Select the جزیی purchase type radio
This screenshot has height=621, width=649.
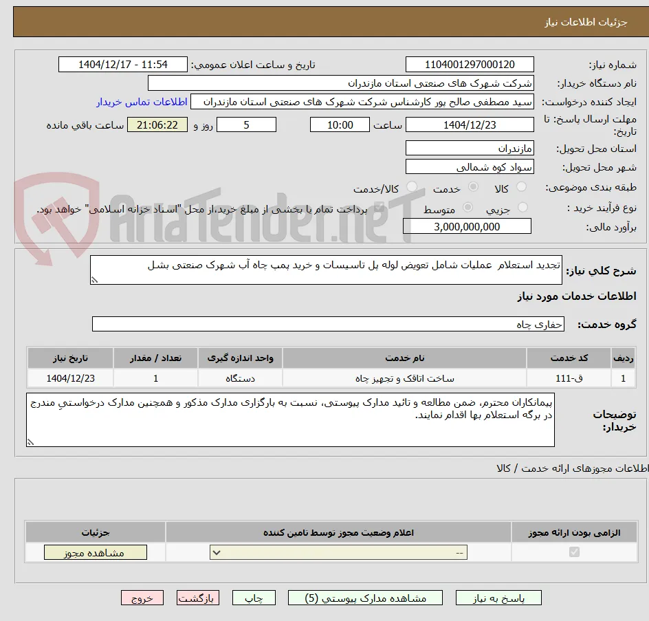pyautogui.click(x=523, y=207)
